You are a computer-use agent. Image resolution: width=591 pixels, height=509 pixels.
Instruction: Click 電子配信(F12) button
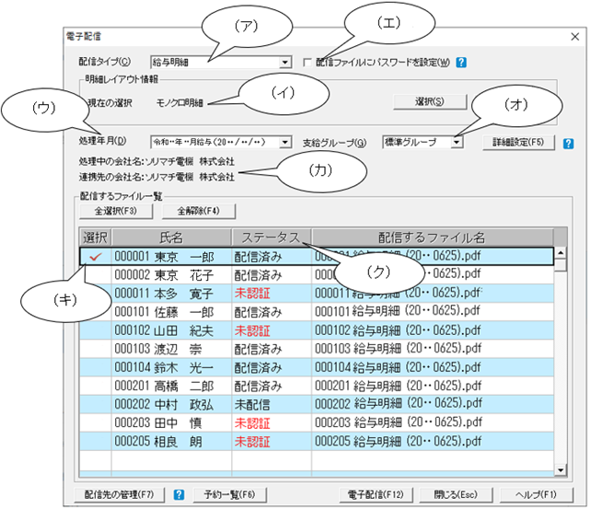pos(376,494)
